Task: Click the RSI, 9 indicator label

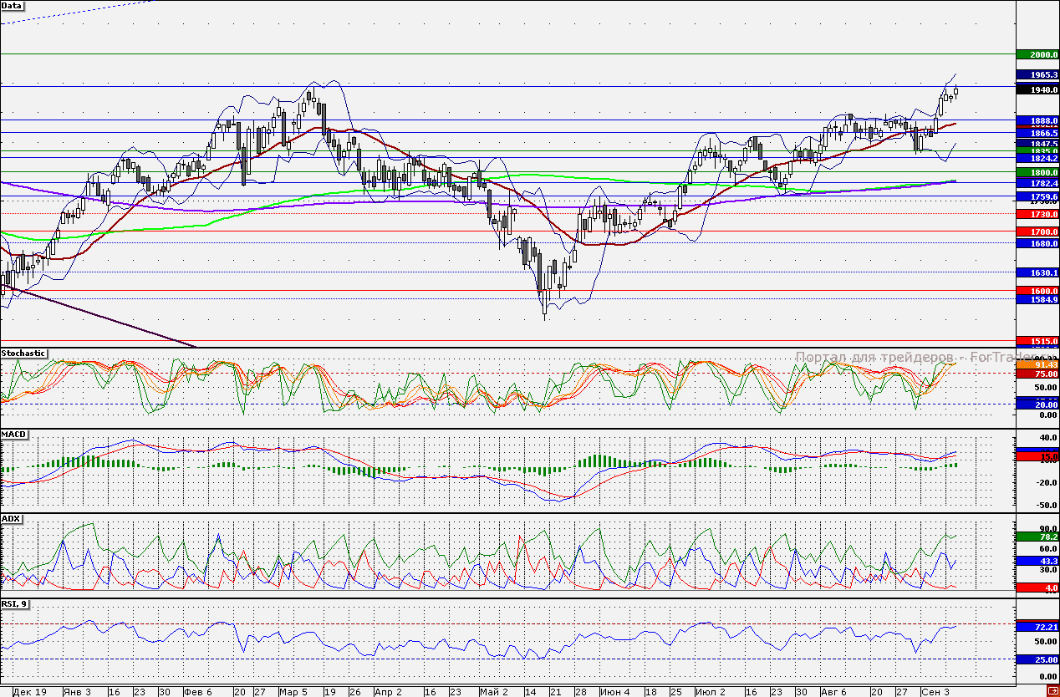Action: click(16, 603)
